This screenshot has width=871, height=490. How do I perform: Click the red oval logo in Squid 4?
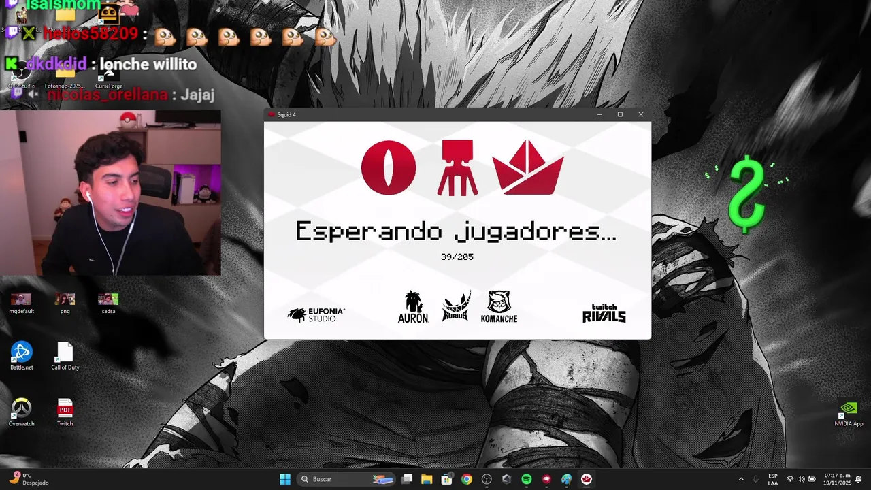tap(389, 168)
